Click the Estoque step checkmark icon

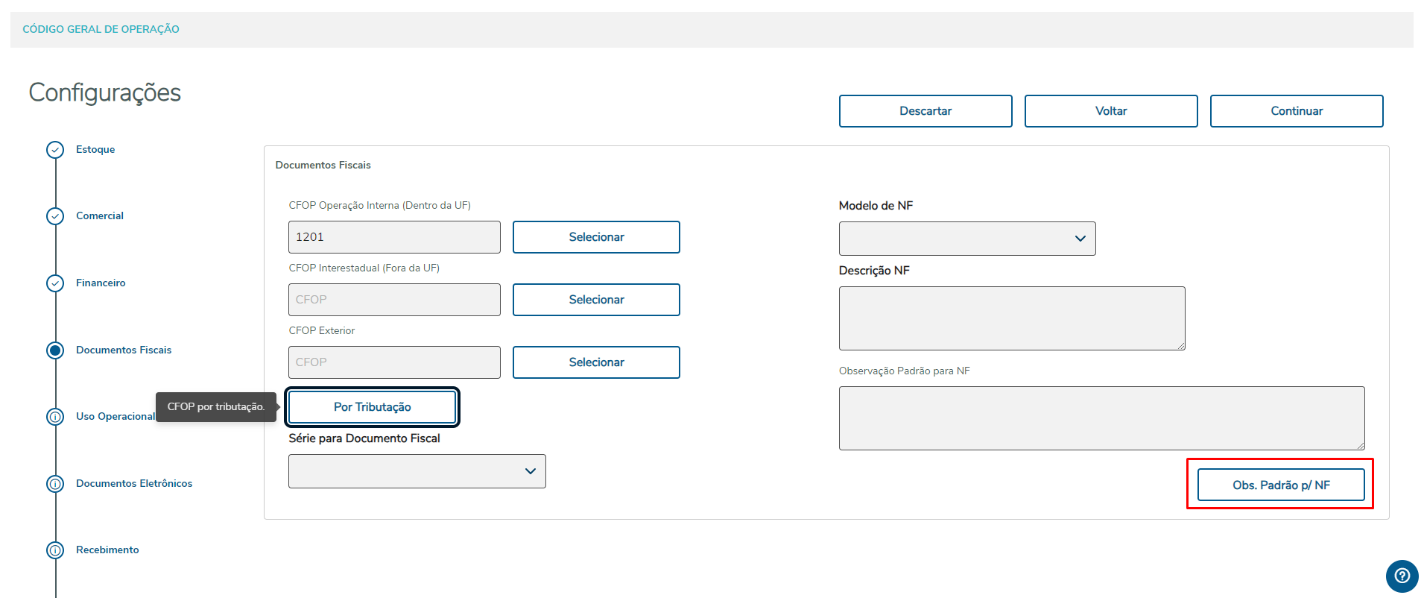pos(55,150)
